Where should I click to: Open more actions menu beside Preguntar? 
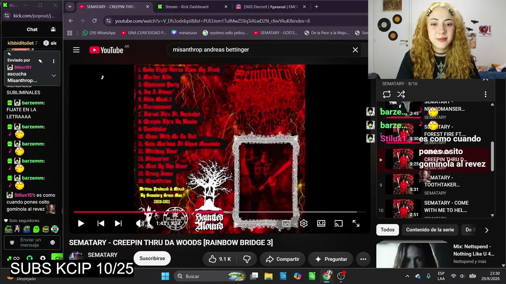pos(363,259)
